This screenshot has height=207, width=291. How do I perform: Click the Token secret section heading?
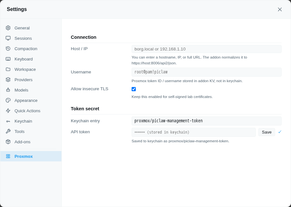pyautogui.click(x=85, y=109)
